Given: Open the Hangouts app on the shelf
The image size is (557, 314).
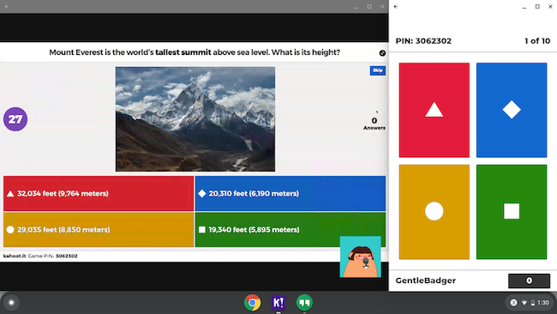Looking at the screenshot, I should 304,303.
